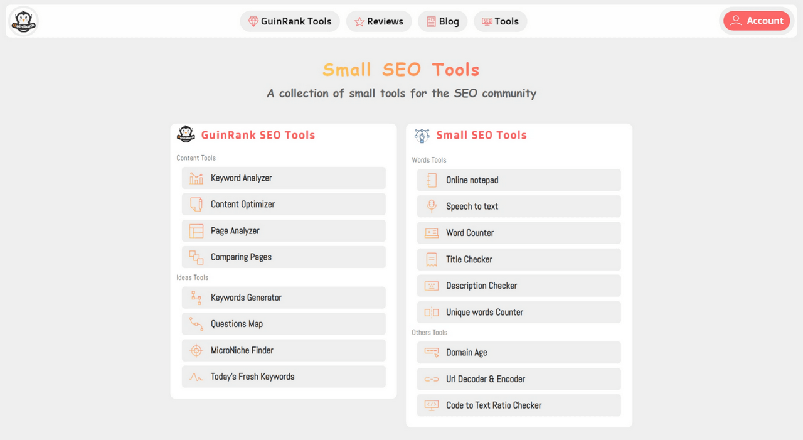Click the Code to Text Ratio monitor icon
Viewport: 803px width, 440px height.
point(432,405)
